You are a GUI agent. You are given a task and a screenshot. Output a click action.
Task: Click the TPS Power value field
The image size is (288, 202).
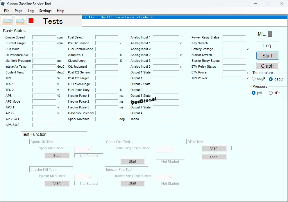pyautogui.click(x=234, y=78)
